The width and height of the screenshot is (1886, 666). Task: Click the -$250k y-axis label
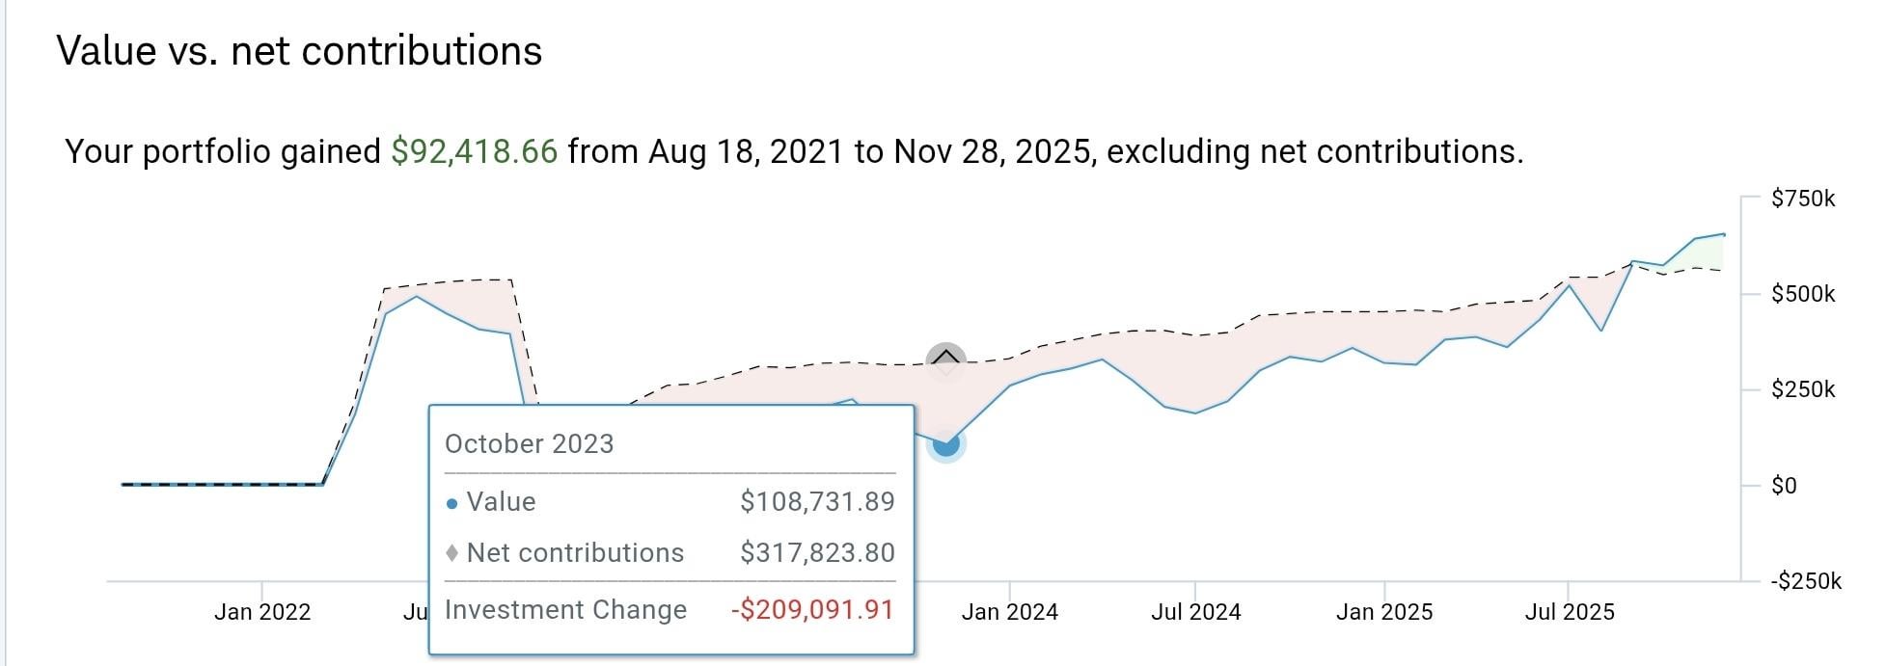[x=1805, y=581]
